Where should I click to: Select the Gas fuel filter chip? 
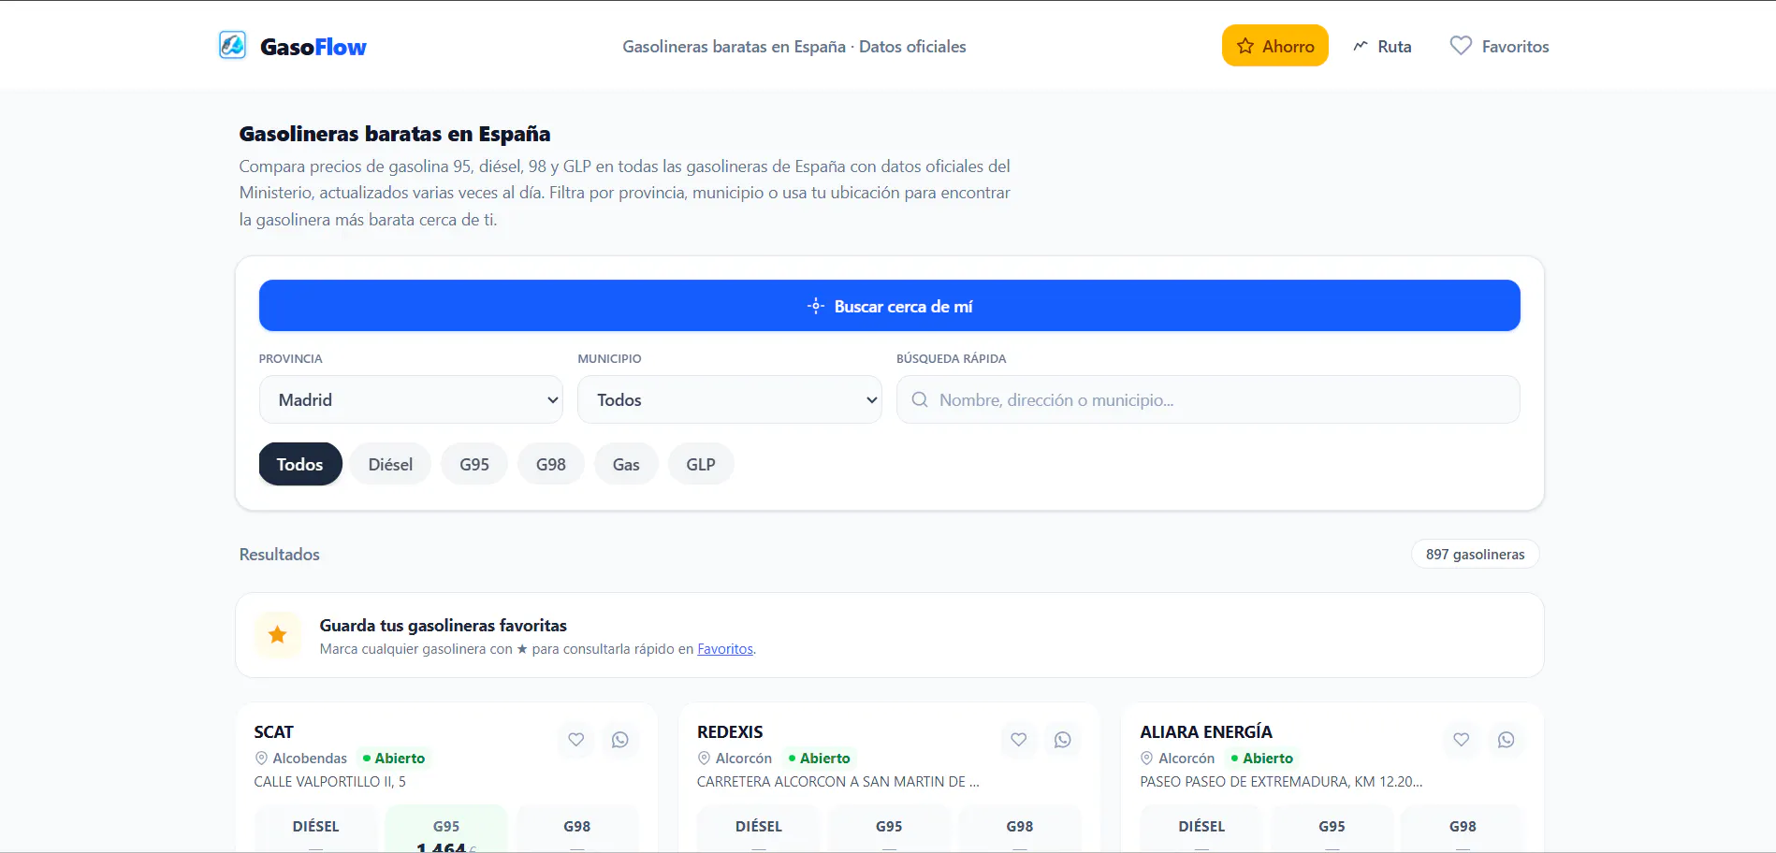(626, 464)
